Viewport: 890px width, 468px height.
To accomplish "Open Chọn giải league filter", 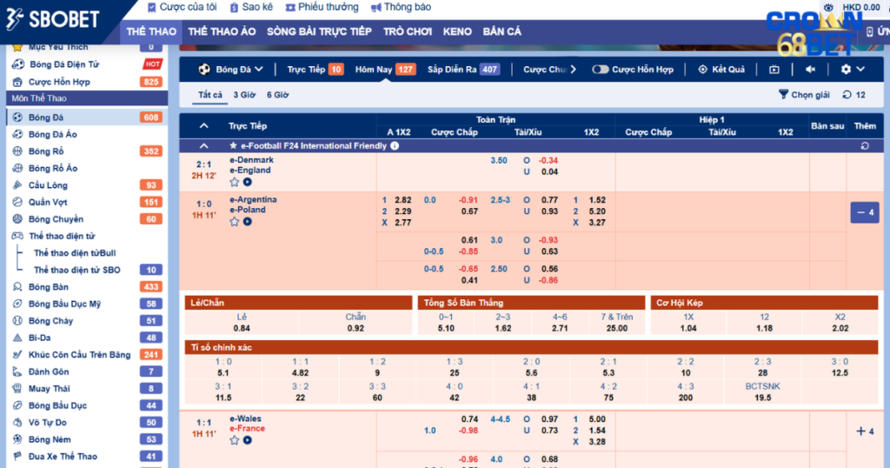I will [804, 95].
